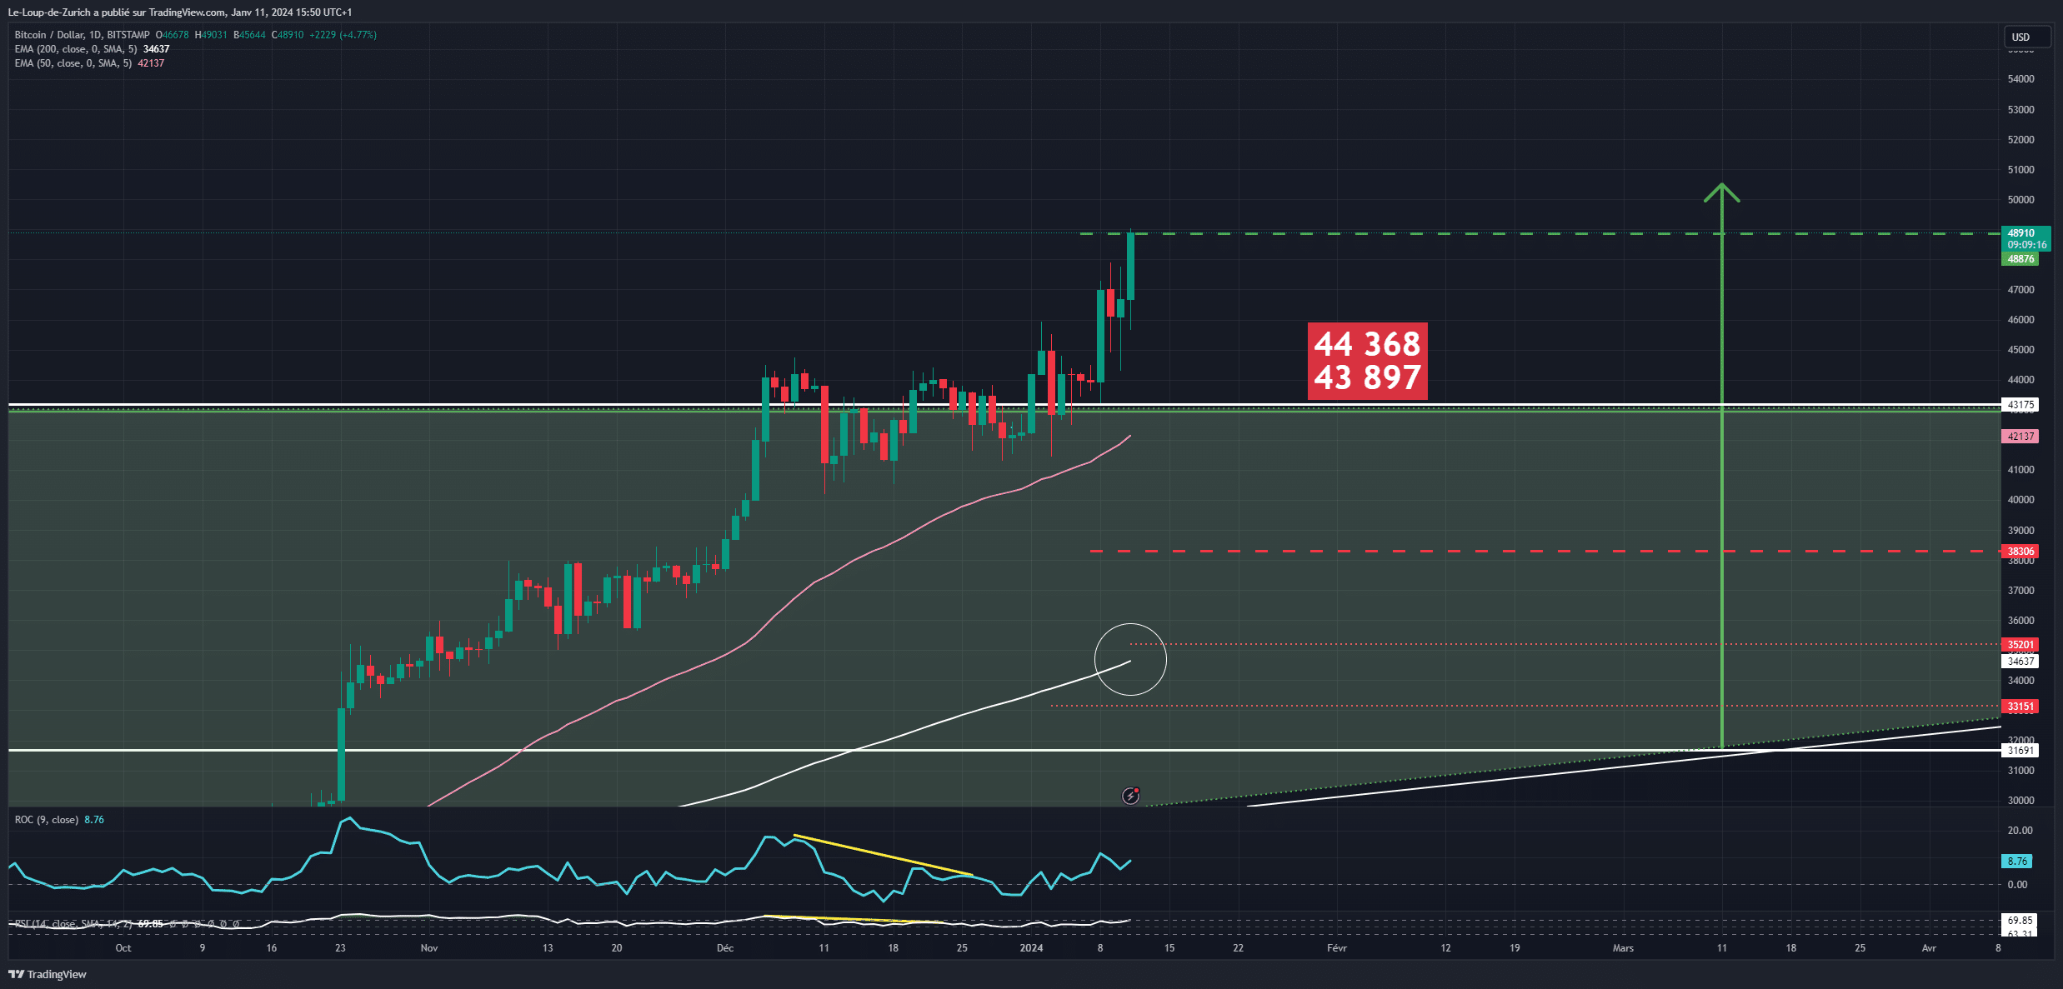Click the Oct date on time axis
Viewport: 2063px width, 989px height.
[123, 948]
